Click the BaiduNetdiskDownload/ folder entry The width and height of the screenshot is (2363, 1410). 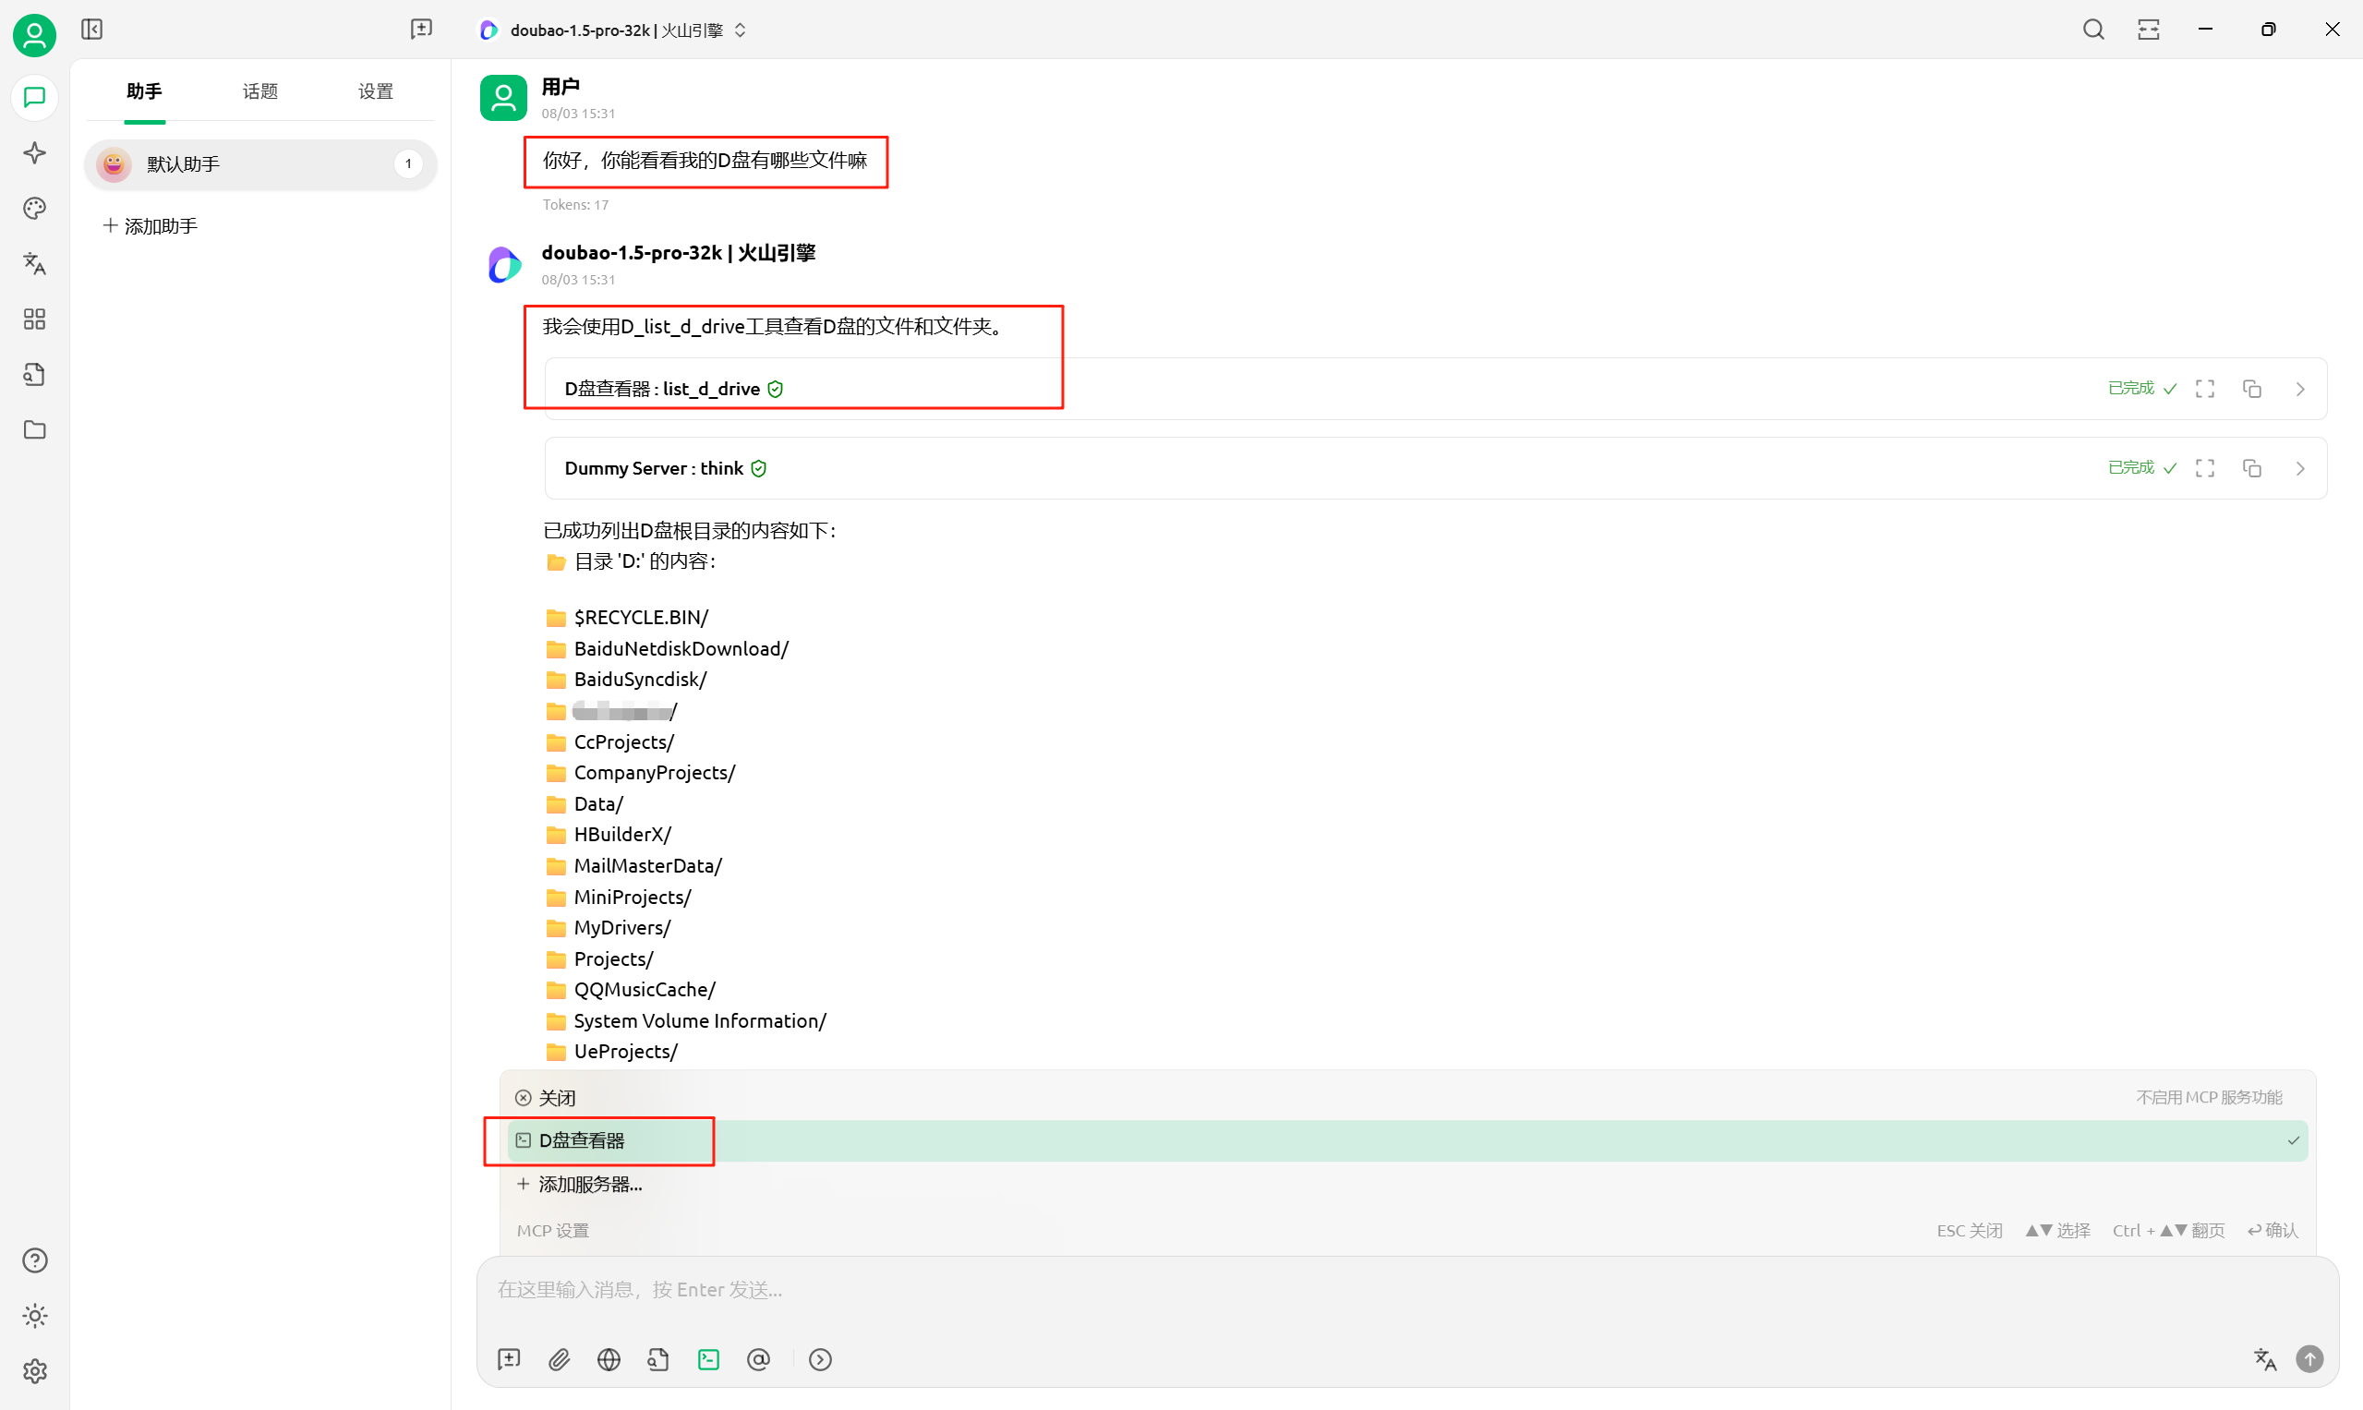pos(681,649)
